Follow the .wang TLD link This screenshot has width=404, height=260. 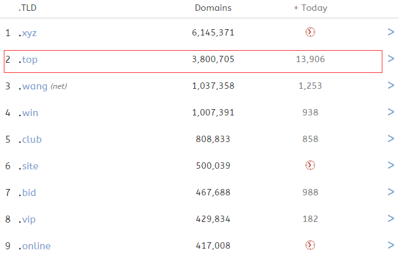(33, 86)
